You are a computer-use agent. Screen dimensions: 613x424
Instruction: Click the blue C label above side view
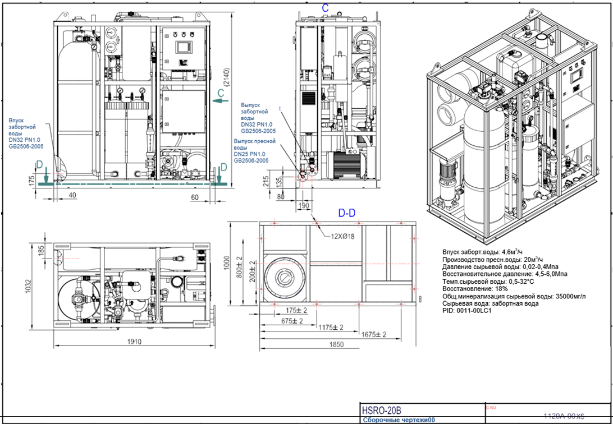coord(324,8)
